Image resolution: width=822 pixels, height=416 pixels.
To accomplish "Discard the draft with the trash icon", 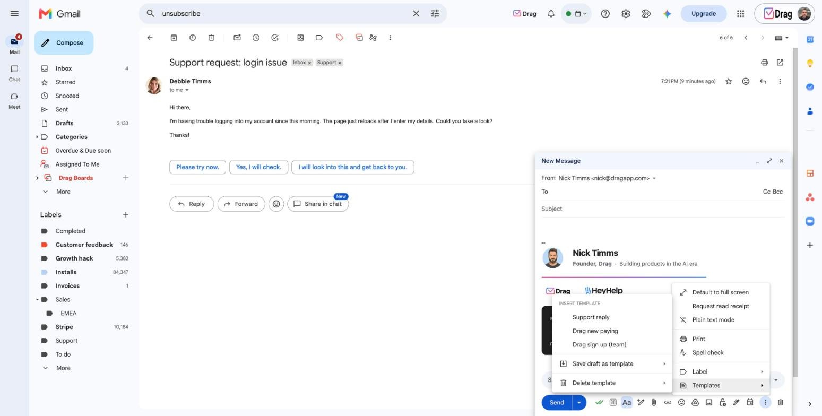I will (781, 402).
